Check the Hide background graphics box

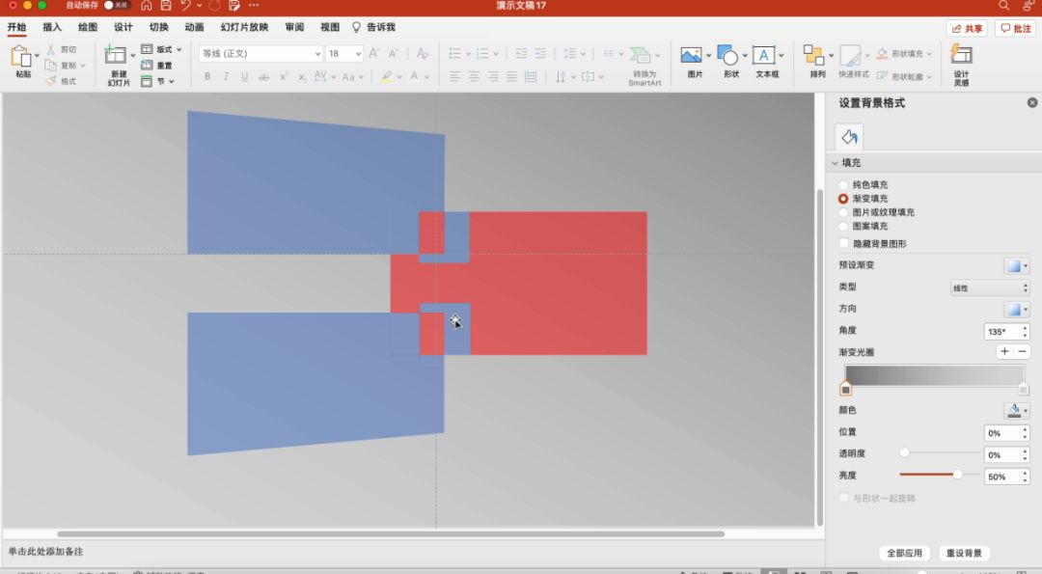[844, 244]
